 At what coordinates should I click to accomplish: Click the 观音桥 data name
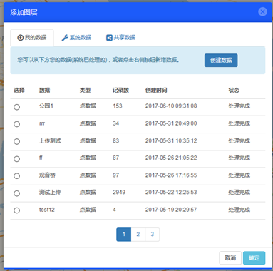(x=47, y=175)
